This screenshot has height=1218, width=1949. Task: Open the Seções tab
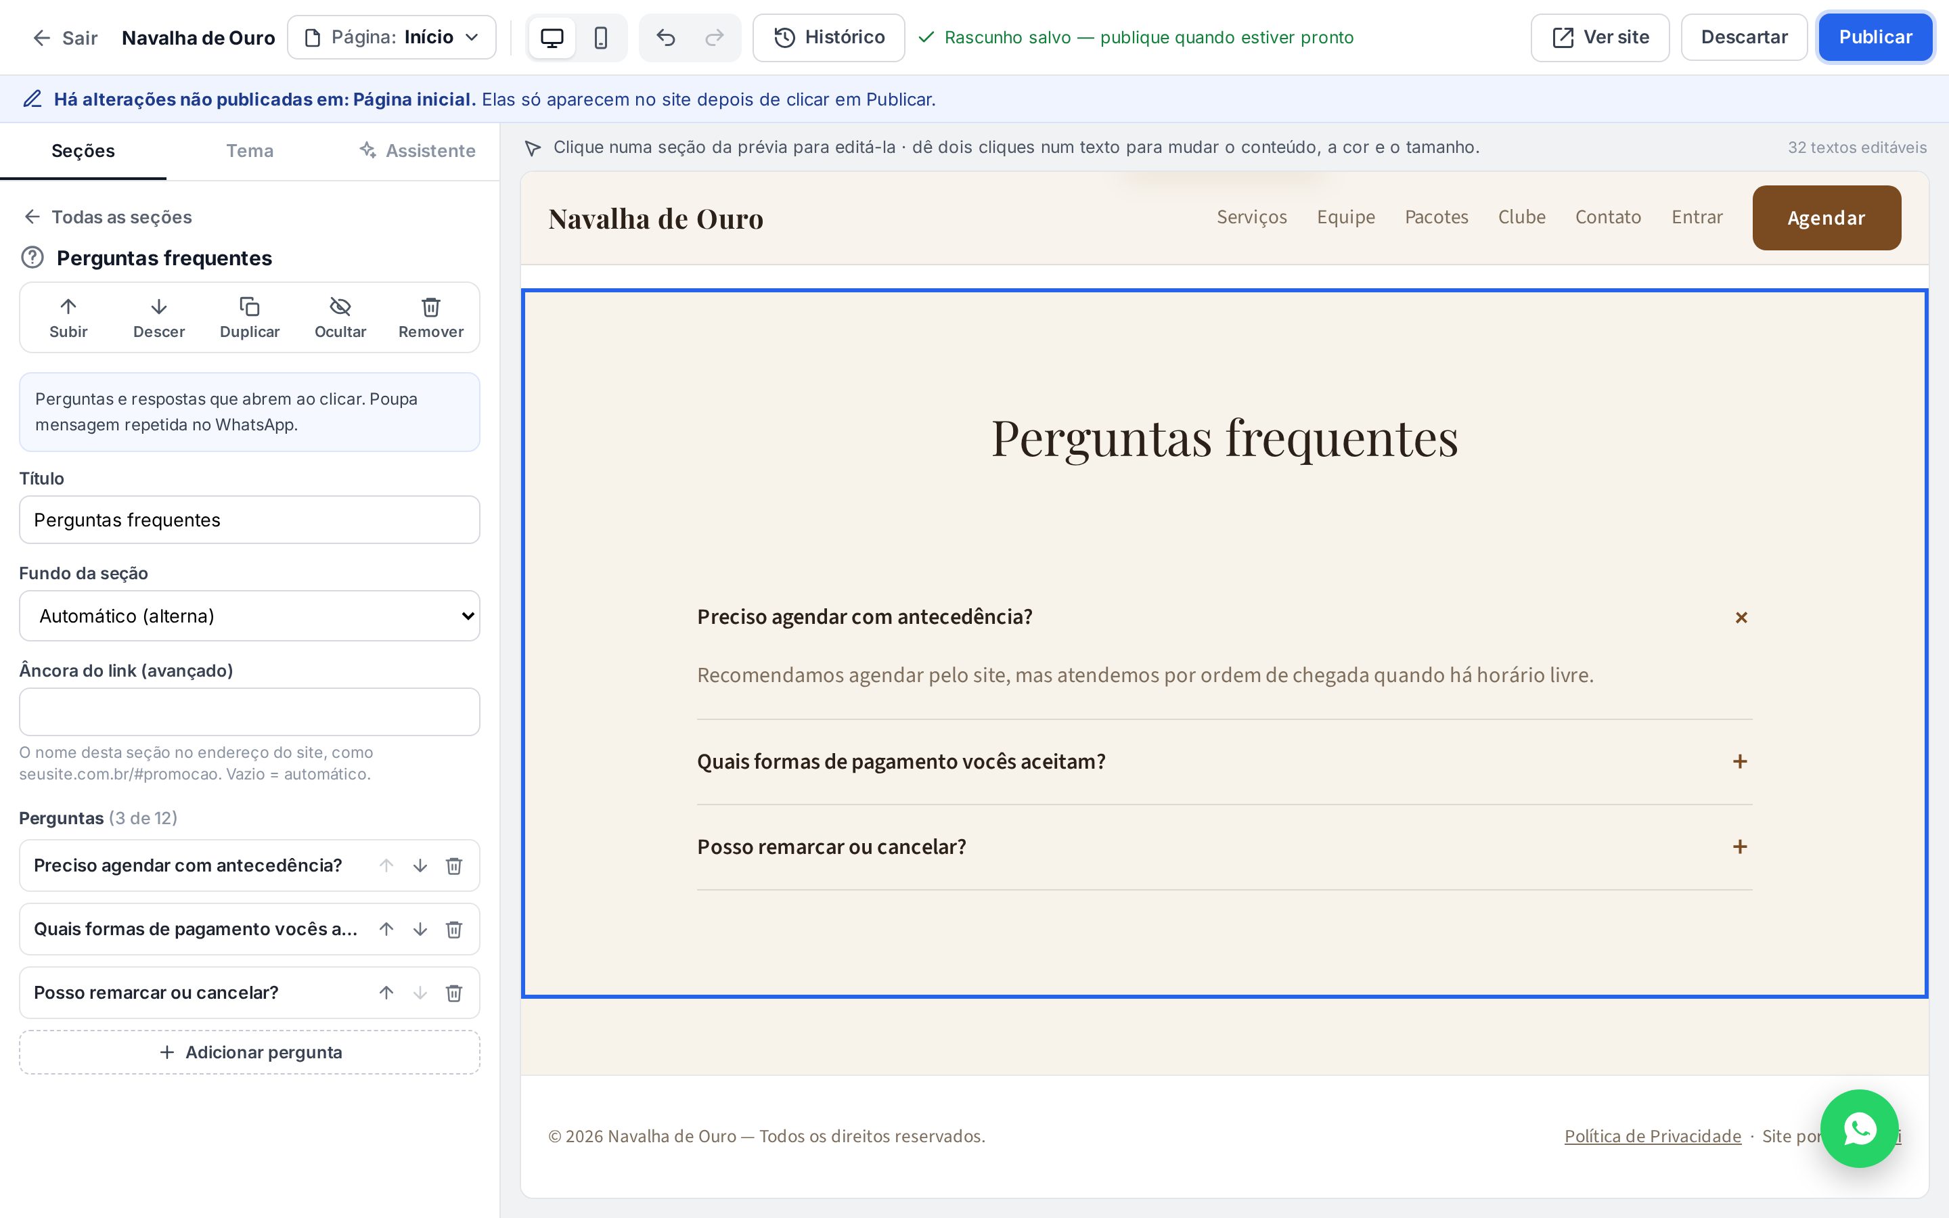pyautogui.click(x=83, y=151)
